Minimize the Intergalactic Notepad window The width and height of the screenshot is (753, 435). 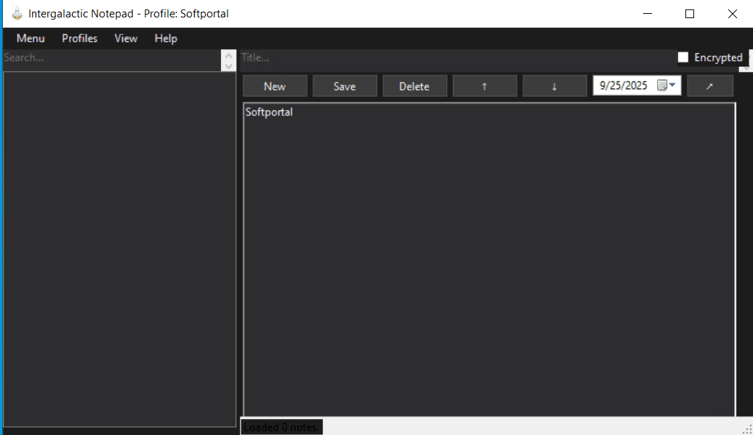tap(648, 13)
